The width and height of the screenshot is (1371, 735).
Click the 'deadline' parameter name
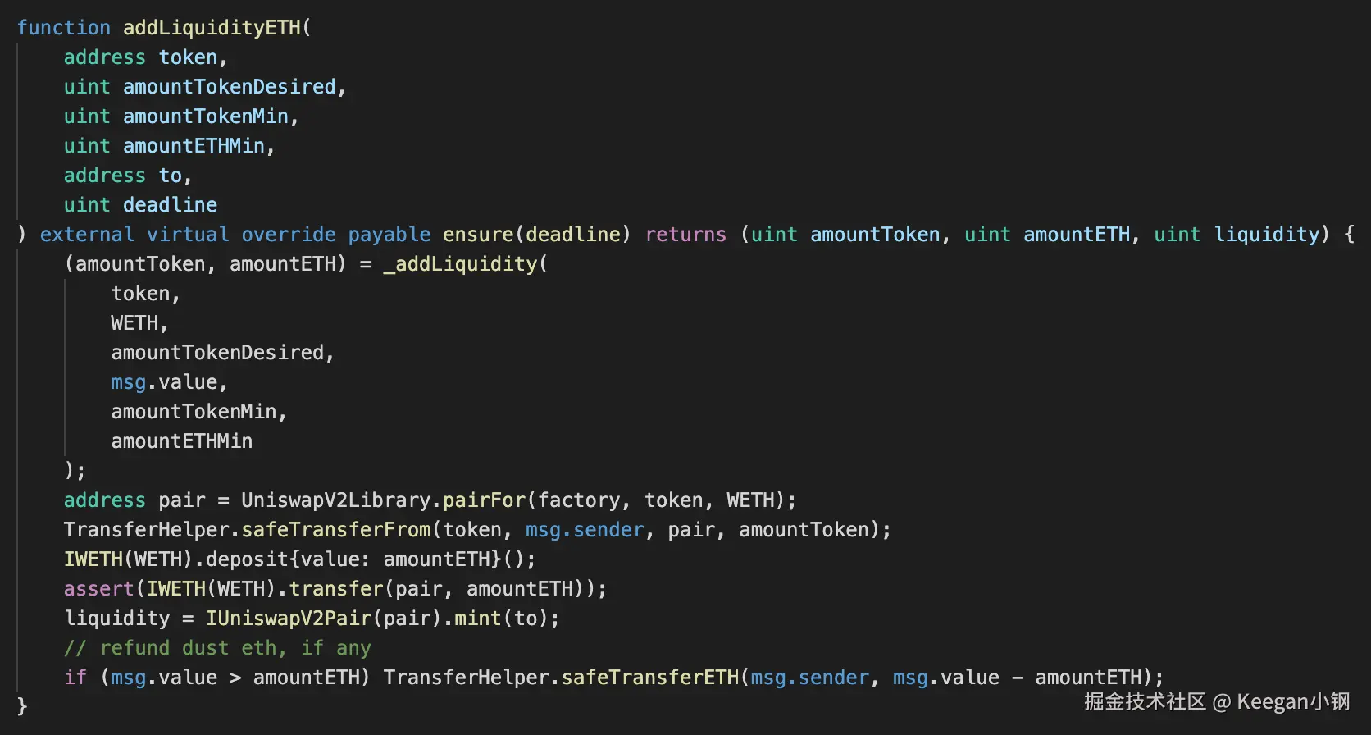(x=171, y=205)
